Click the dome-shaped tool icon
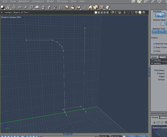The width and height of the screenshot is (167, 137). point(37,7)
